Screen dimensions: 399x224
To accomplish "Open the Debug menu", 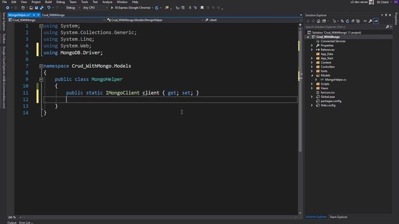I will [60, 2].
